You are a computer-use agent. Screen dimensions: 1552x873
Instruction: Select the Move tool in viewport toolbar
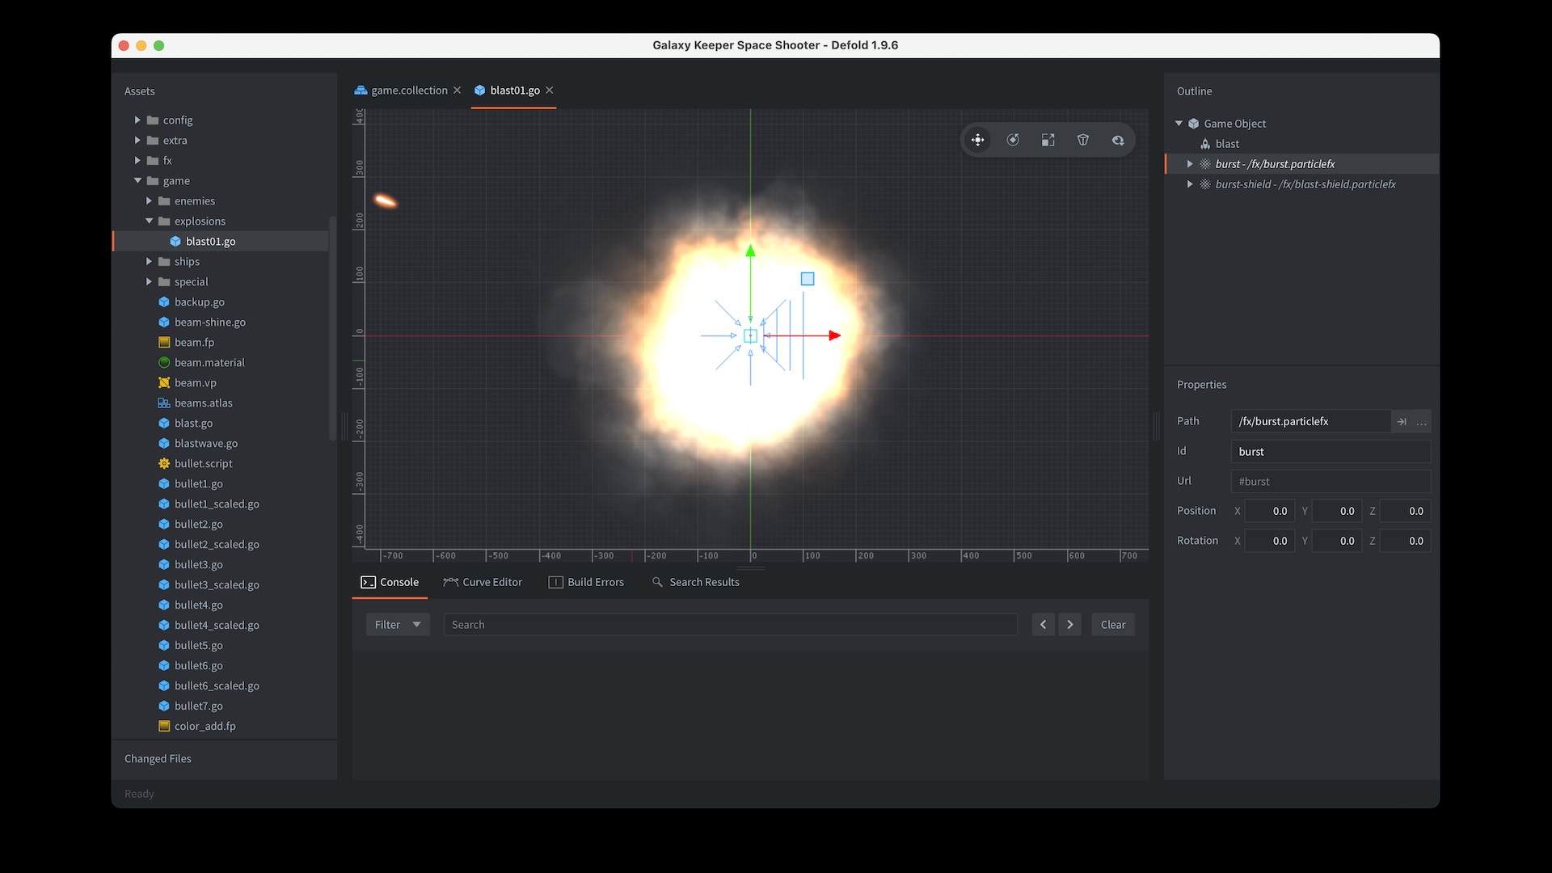978,140
